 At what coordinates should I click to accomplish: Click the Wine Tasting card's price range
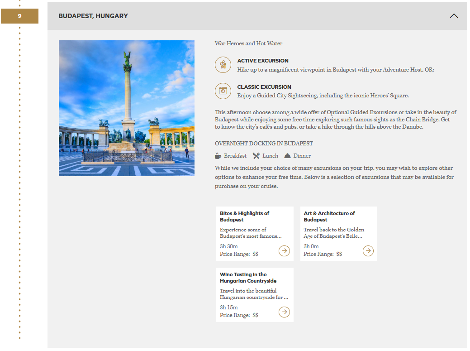coord(239,315)
